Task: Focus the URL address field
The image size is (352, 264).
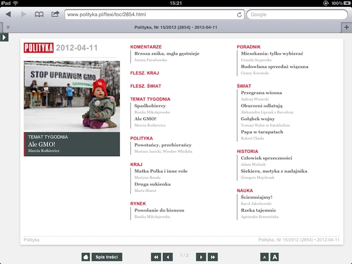Action: point(154,15)
